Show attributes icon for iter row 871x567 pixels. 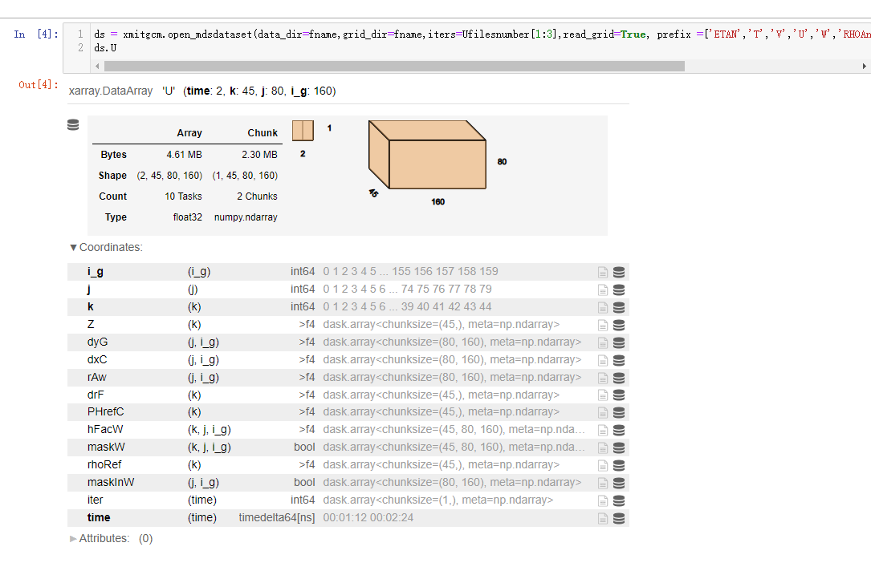click(x=603, y=501)
